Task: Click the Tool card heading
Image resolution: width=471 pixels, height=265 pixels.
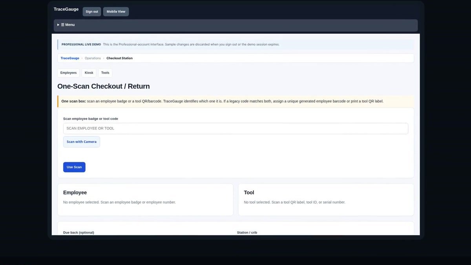Action: 249,192
